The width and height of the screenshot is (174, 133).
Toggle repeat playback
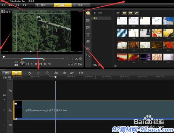pos(45,64)
